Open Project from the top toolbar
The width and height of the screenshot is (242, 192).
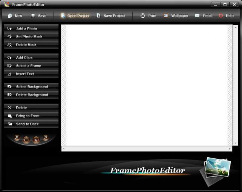pyautogui.click(x=75, y=16)
